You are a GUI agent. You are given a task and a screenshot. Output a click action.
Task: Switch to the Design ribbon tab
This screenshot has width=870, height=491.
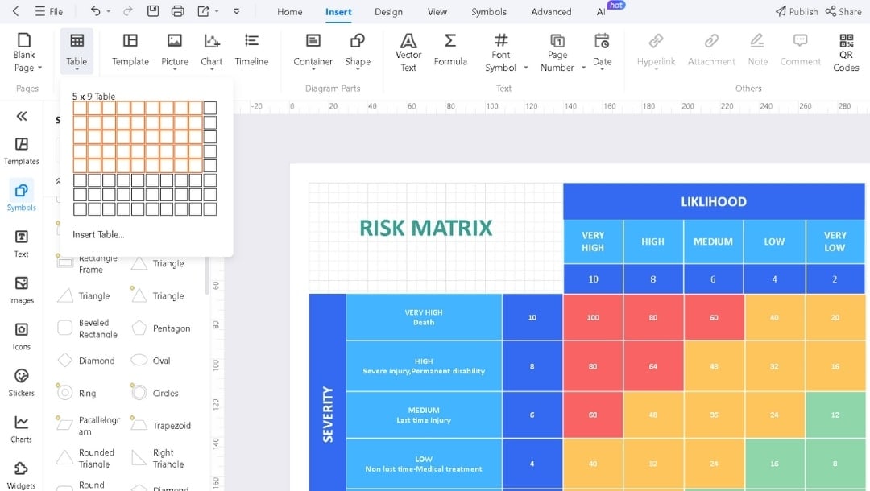click(388, 12)
